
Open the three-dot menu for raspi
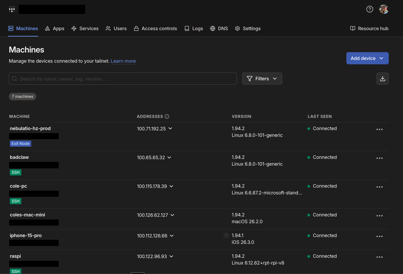click(x=380, y=256)
